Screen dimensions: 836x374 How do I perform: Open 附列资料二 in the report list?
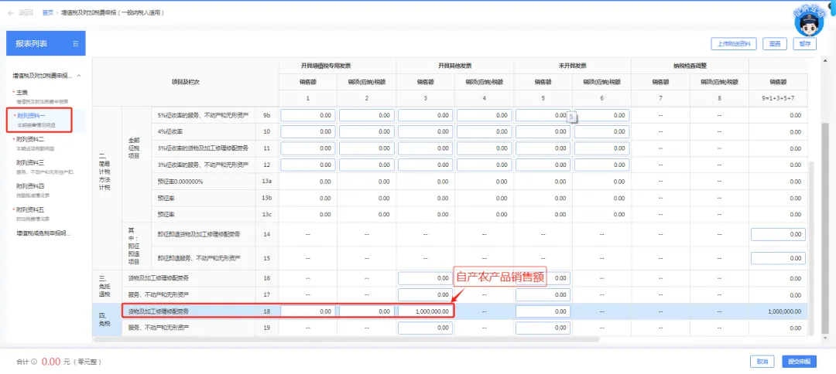point(31,139)
